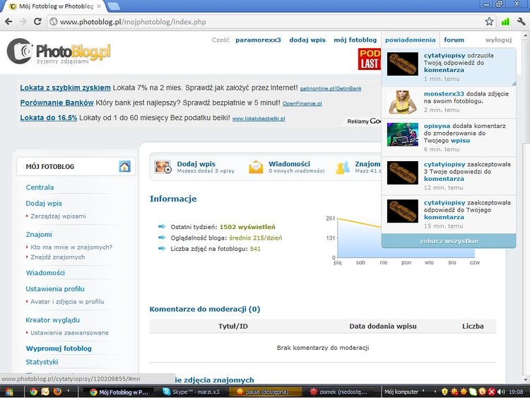
Task: Open Ustawienia profilu sidebar link
Action: pyautogui.click(x=55, y=288)
